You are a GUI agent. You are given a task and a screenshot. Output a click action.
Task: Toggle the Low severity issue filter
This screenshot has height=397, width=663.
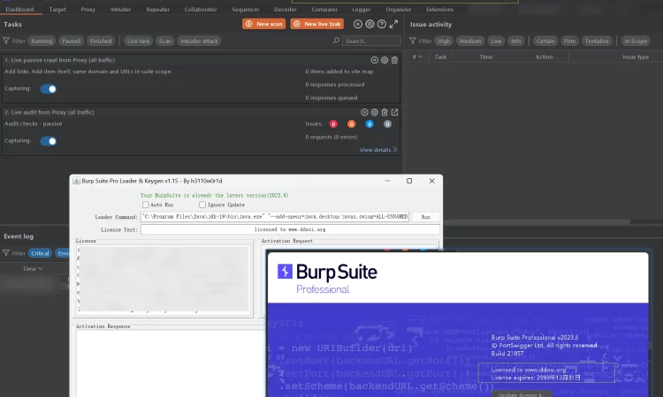point(496,41)
